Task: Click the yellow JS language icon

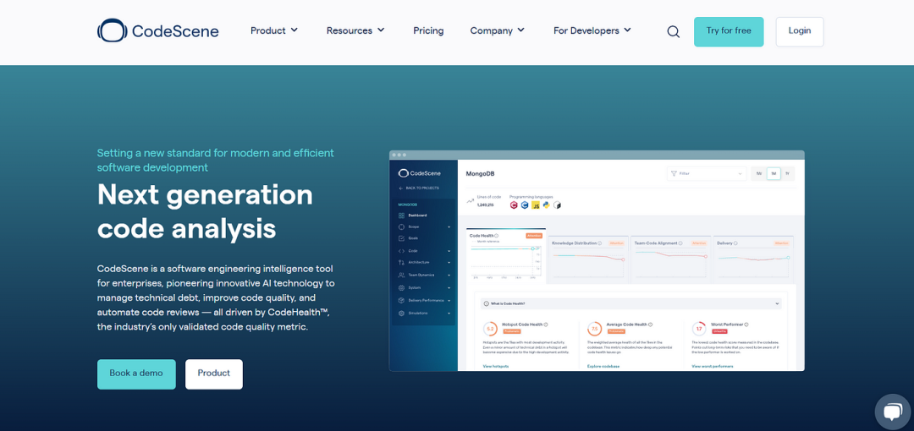Action: (536, 205)
